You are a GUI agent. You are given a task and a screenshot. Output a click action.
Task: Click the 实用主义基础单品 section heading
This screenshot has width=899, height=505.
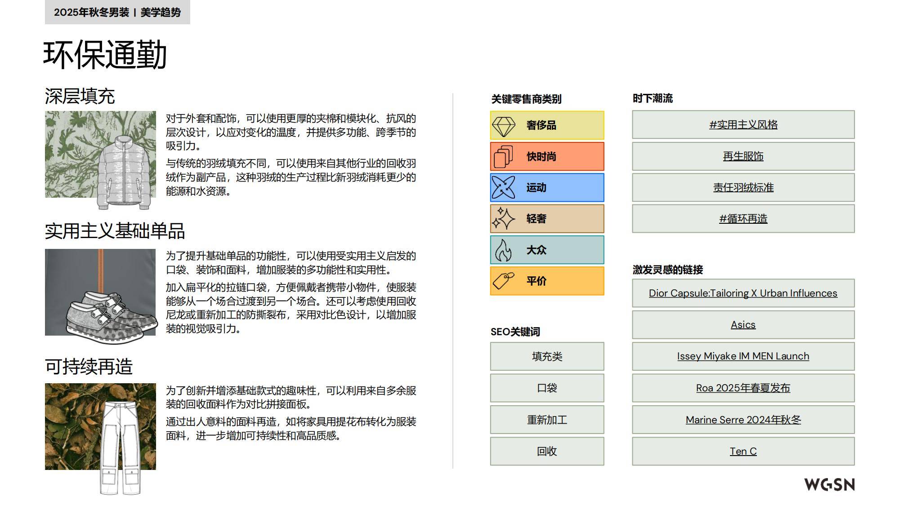[x=115, y=231]
